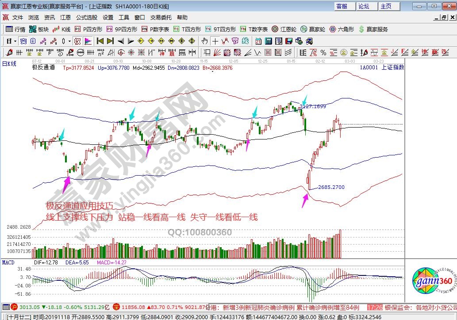Click the save floppy disk icon
457x320 pixels.
pos(288,41)
